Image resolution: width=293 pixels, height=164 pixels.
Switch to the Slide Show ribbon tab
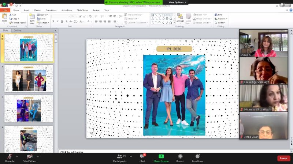(82, 10)
